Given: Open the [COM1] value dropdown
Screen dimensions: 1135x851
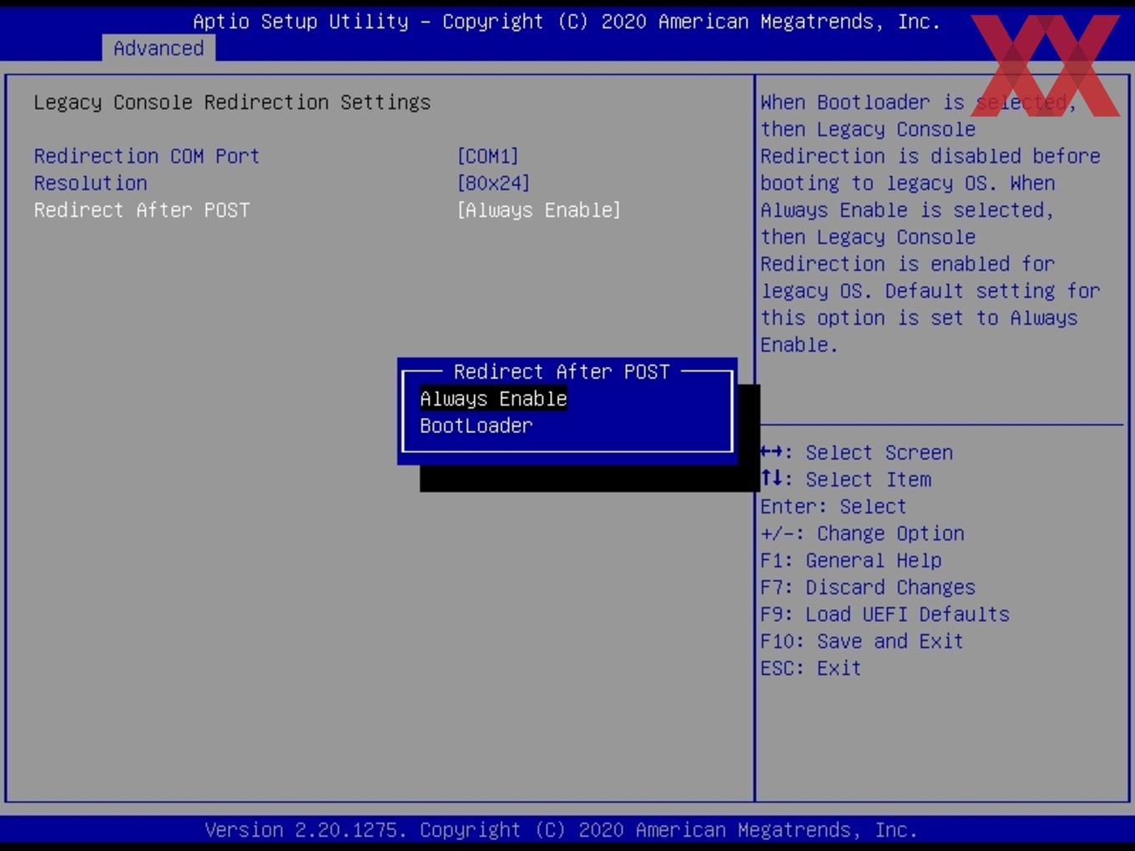Looking at the screenshot, I should [x=487, y=156].
